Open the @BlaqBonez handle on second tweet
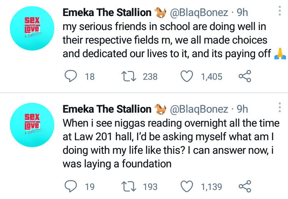Image resolution: width=288 pixels, height=199 pixels. [x=199, y=109]
